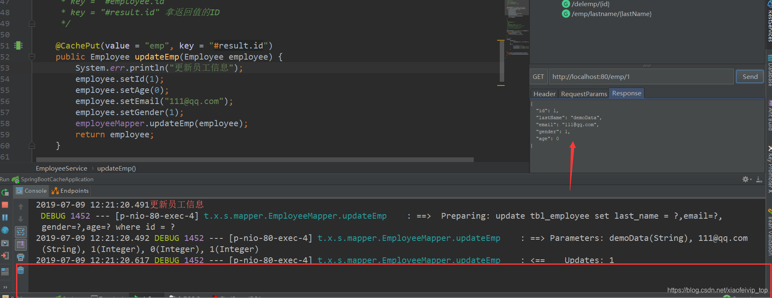This screenshot has width=772, height=298.
Task: Collapse the comment block fold at line 49
Action: [32, 24]
